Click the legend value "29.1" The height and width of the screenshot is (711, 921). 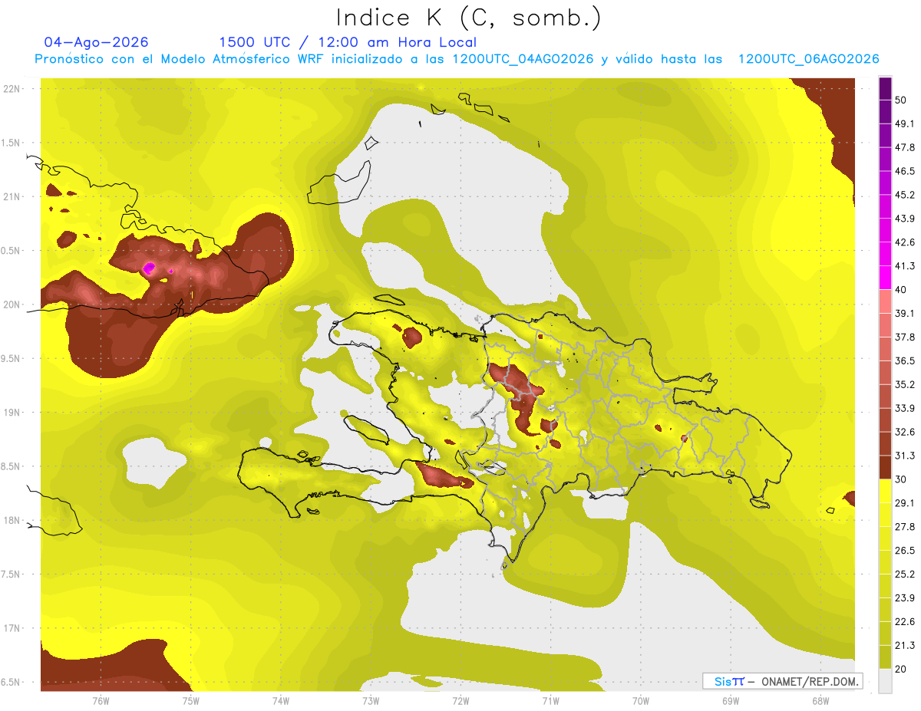click(905, 503)
